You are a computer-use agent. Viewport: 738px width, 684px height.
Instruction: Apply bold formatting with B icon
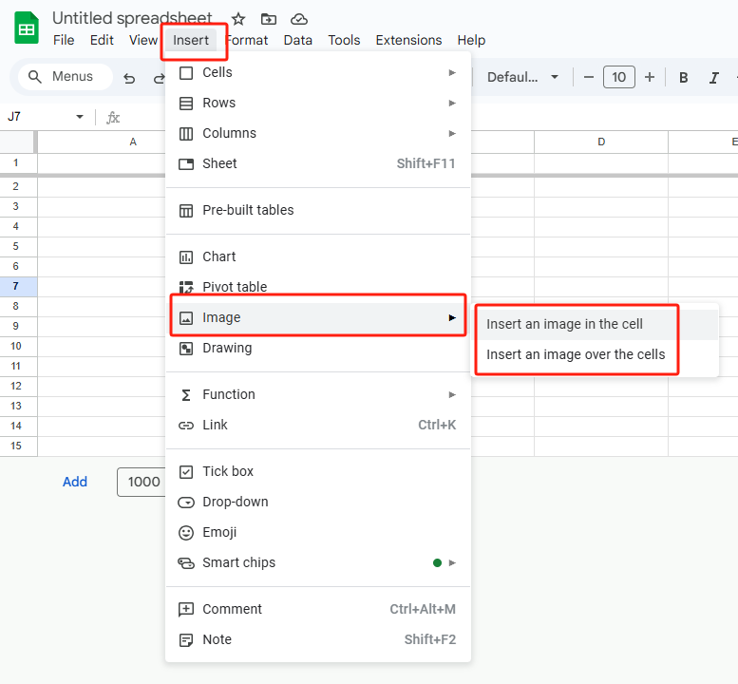pos(684,78)
